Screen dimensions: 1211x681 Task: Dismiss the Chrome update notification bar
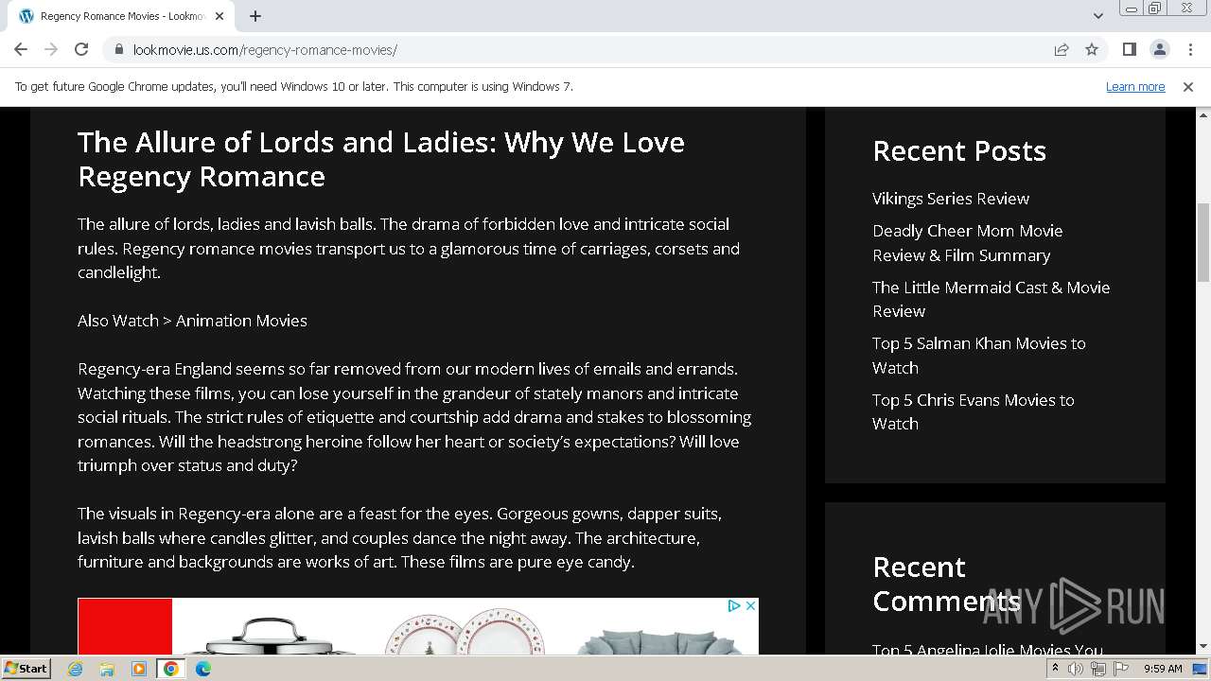[x=1188, y=87]
